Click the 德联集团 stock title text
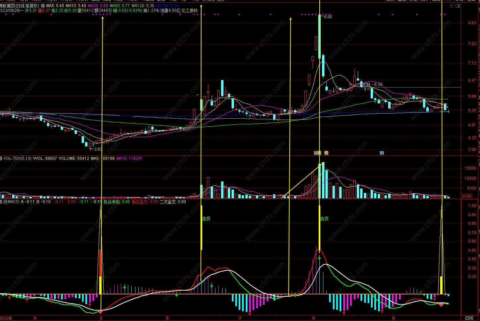 pyautogui.click(x=7, y=6)
